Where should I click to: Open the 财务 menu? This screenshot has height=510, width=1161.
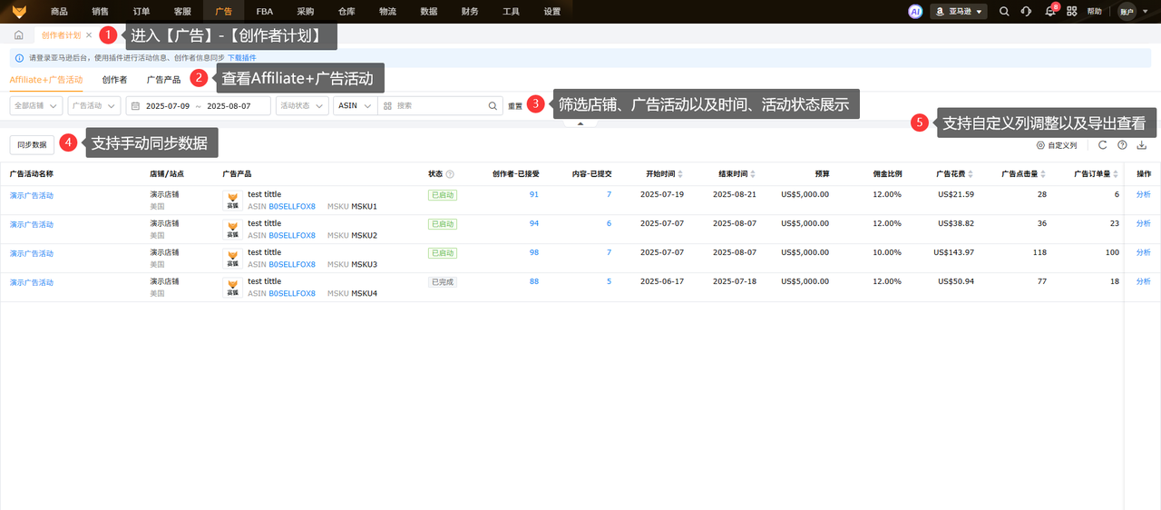pyautogui.click(x=470, y=11)
